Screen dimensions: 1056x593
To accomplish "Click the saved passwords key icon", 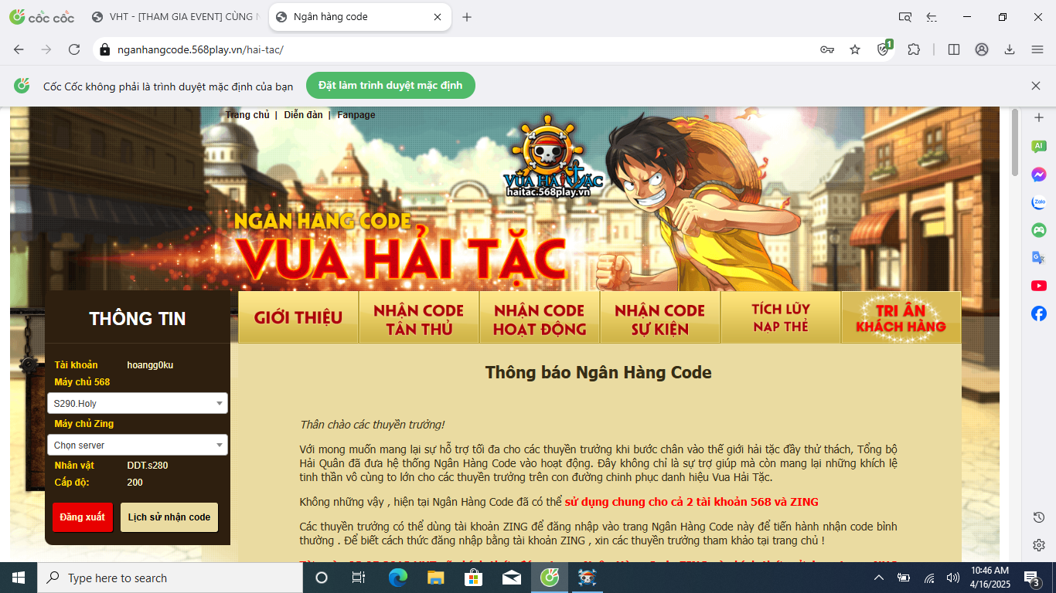I will point(827,49).
